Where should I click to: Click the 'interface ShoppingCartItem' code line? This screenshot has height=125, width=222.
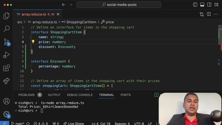coord(58,32)
